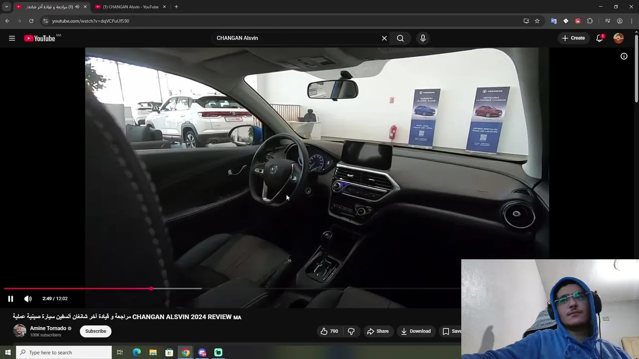Screen dimensions: 639x359
Task: Start voice search with the microphone
Action: [x=423, y=38]
